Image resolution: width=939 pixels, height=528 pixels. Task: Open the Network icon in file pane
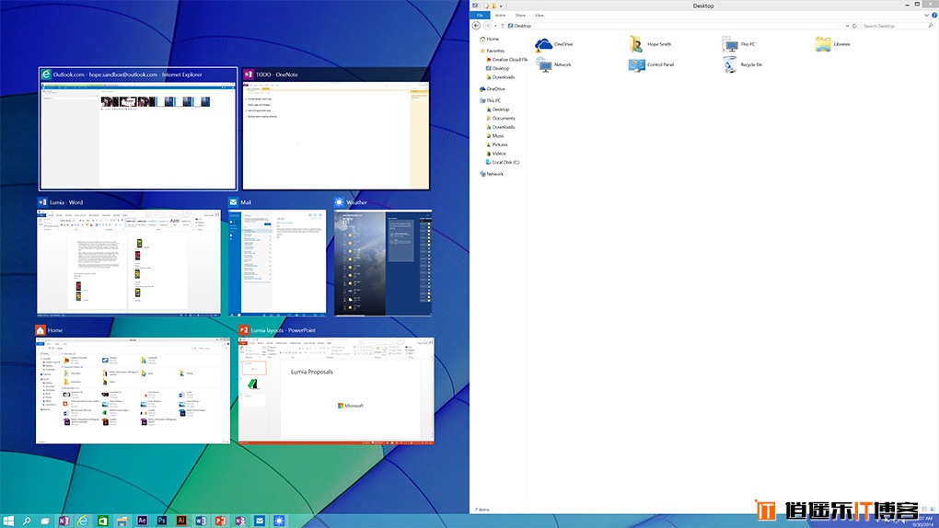(x=553, y=64)
